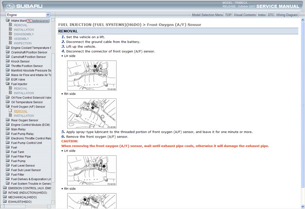Click the folder icon beside Mass Air Flow
Image resolution: width=305 pixels, height=209 pixels.
point(7,75)
